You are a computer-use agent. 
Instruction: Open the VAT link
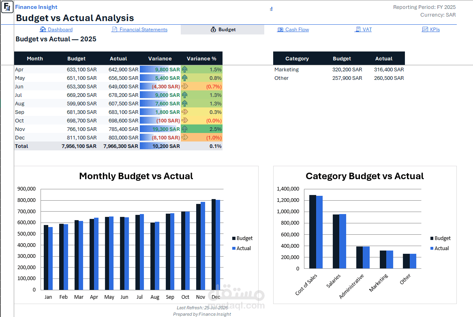(367, 29)
